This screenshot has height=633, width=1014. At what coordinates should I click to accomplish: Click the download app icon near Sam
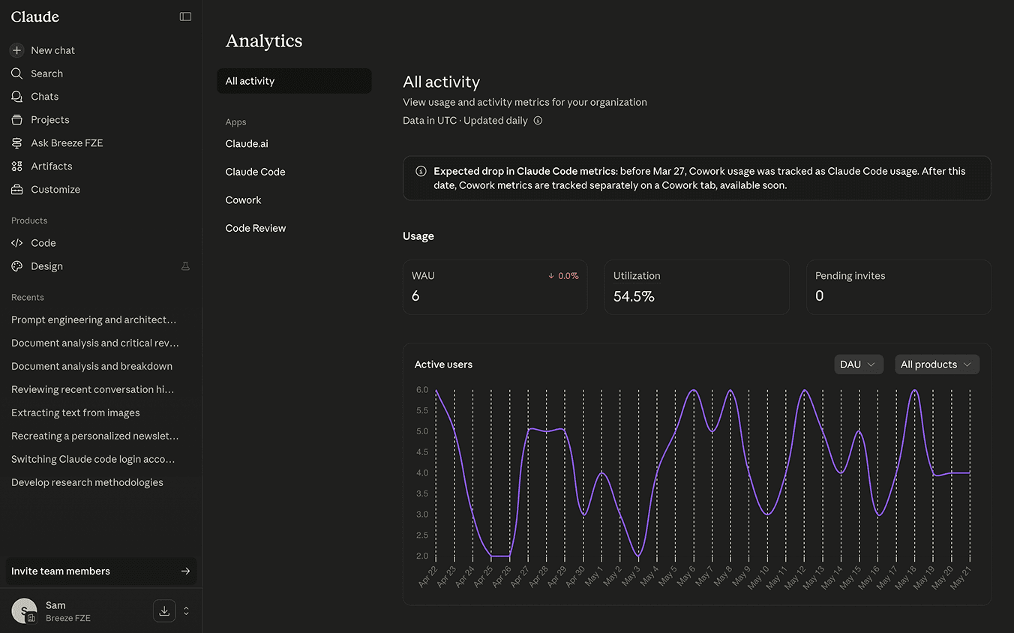click(x=164, y=610)
